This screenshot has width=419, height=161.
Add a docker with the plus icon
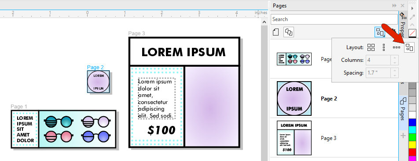pyautogui.click(x=403, y=136)
